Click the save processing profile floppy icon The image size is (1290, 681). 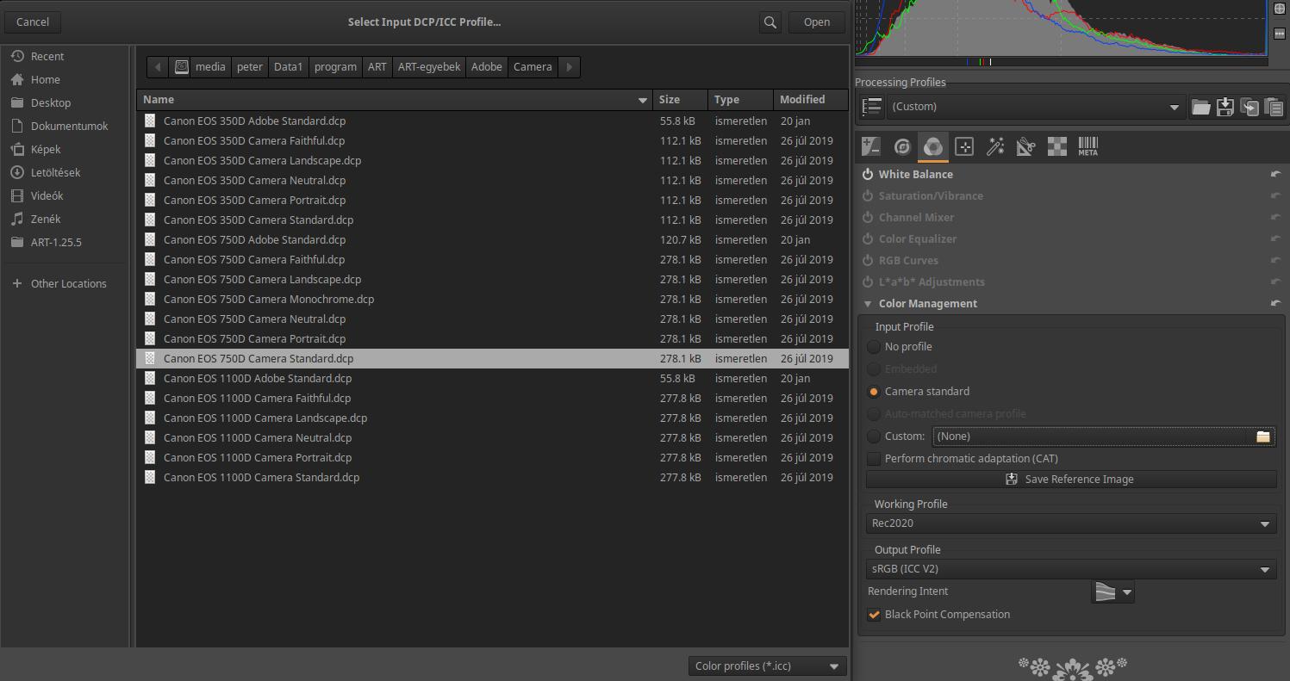pos(1225,107)
